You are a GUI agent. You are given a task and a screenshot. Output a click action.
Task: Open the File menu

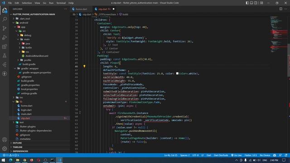10,3
